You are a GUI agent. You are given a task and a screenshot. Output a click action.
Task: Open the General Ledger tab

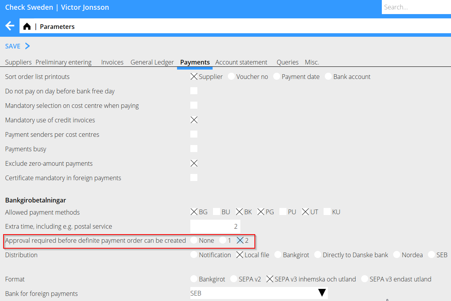click(x=152, y=62)
